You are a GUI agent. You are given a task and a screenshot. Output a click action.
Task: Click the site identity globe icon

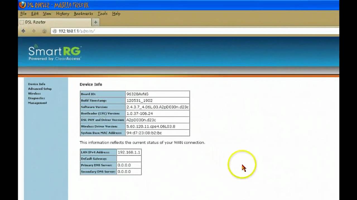coord(55,31)
